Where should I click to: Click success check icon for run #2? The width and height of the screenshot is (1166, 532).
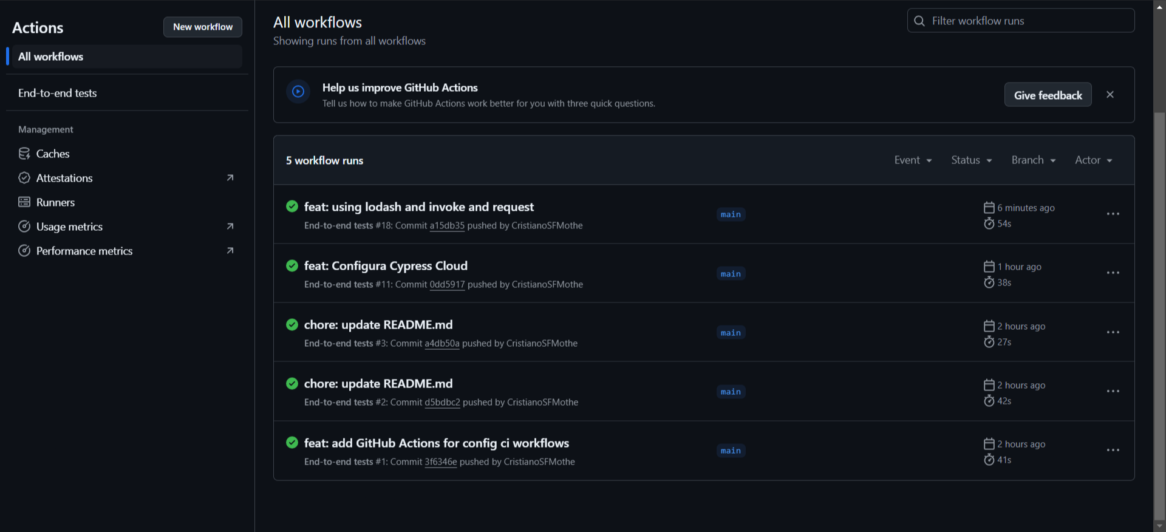coord(292,383)
